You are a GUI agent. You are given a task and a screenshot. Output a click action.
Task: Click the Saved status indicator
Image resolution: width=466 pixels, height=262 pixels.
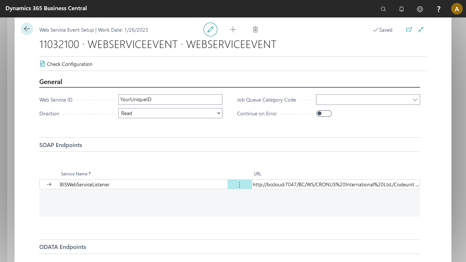click(383, 30)
